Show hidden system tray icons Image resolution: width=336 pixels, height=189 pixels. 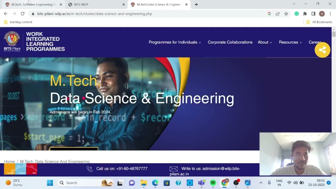261,183
